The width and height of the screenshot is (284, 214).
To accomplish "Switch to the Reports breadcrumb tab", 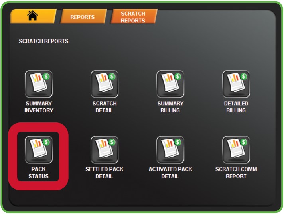I will pyautogui.click(x=83, y=17).
